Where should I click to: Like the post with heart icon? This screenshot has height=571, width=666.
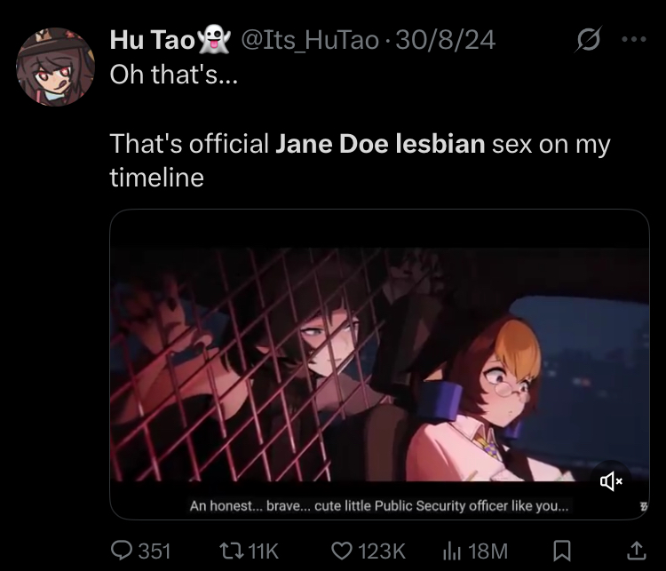[x=342, y=551]
